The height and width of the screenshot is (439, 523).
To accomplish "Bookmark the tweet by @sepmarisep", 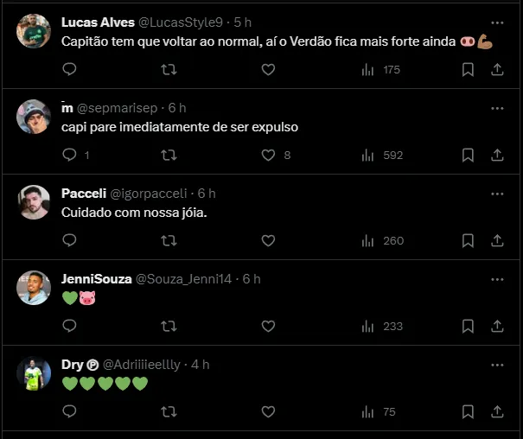I will point(468,156).
